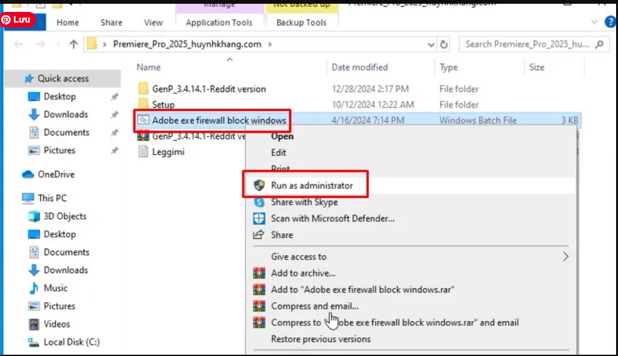Select Local Disk (C:) in navigation pane

71,342
